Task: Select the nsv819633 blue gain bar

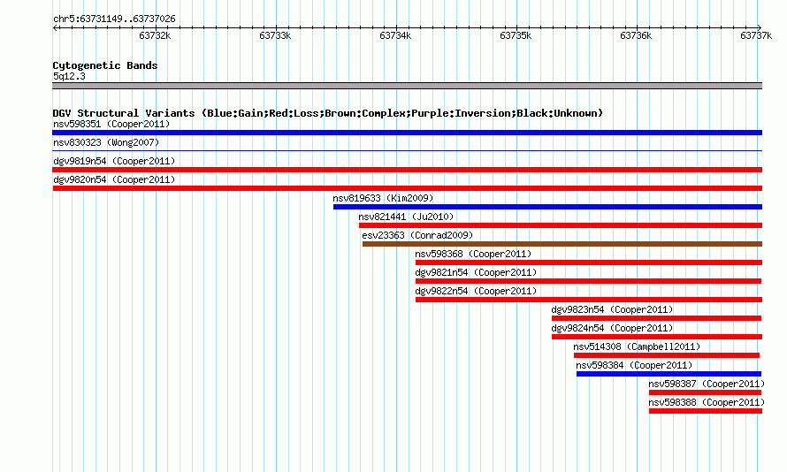Action: pyautogui.click(x=547, y=207)
